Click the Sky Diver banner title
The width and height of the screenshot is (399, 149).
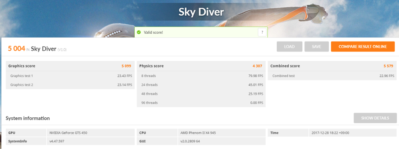point(201,12)
